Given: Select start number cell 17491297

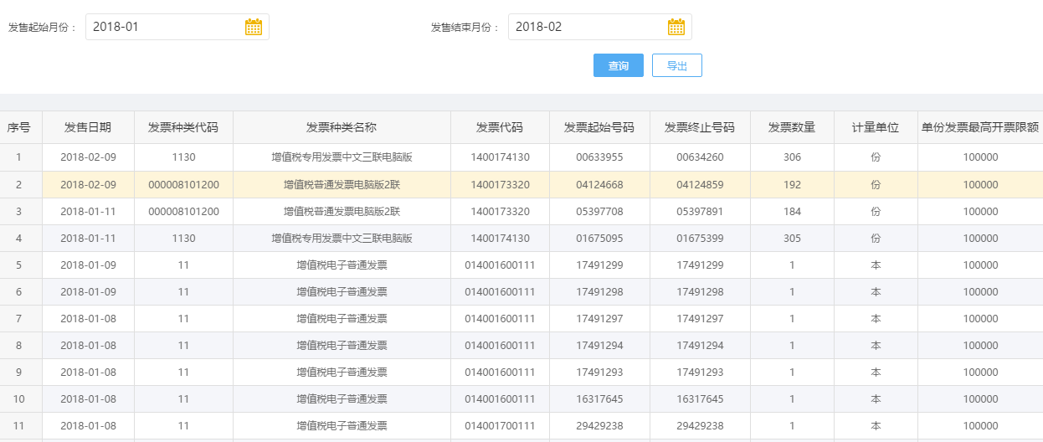Looking at the screenshot, I should [x=599, y=318].
